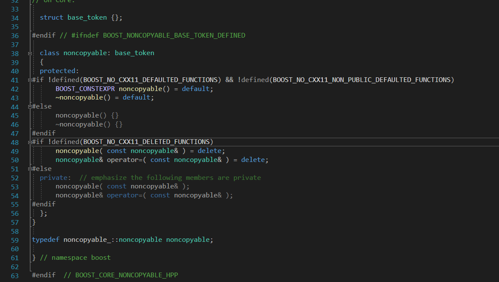
Task: Click the BOOST_CONSTEXPR macro on line 42
Action: coord(85,89)
